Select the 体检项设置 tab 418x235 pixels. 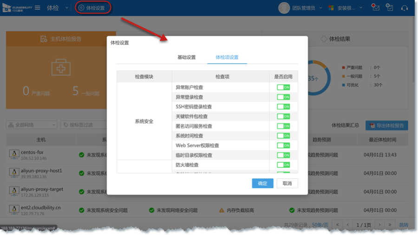pyautogui.click(x=227, y=57)
